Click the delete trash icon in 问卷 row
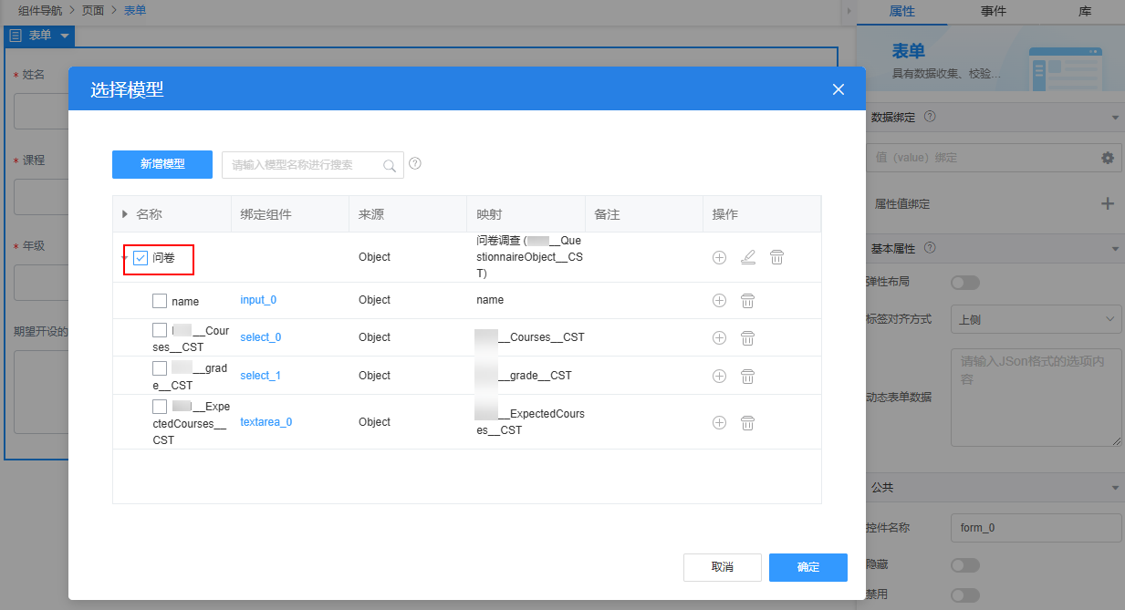Image resolution: width=1125 pixels, height=610 pixels. point(776,257)
